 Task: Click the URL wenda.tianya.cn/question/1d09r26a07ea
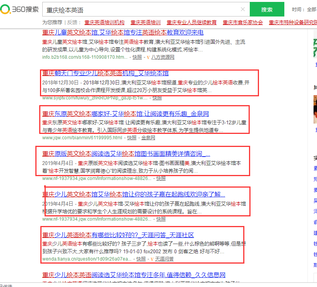87,259
